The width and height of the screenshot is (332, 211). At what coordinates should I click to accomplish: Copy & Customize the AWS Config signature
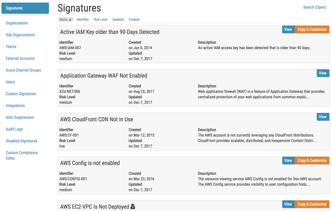pyautogui.click(x=312, y=161)
